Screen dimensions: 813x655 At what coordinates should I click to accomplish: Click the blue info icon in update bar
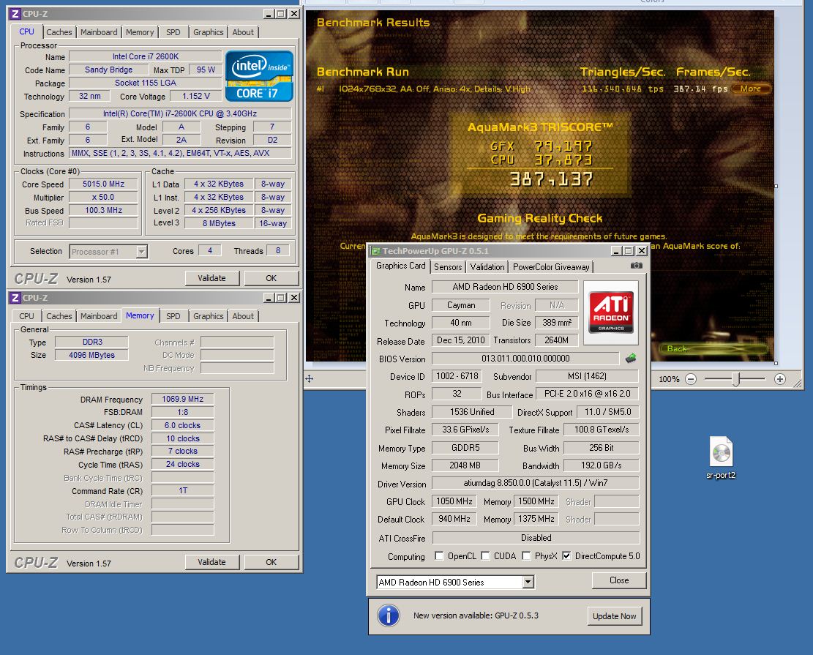point(388,615)
